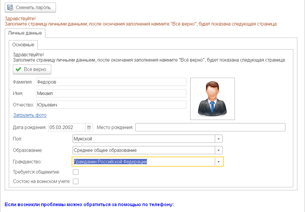Click the green checkmark icon on Всё верно
The image size is (305, 212).
point(18,69)
